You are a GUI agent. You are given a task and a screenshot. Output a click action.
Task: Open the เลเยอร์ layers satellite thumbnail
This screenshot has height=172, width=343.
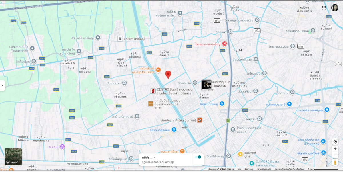pyautogui.click(x=13, y=157)
